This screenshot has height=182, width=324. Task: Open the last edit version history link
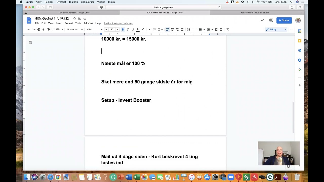(118, 23)
